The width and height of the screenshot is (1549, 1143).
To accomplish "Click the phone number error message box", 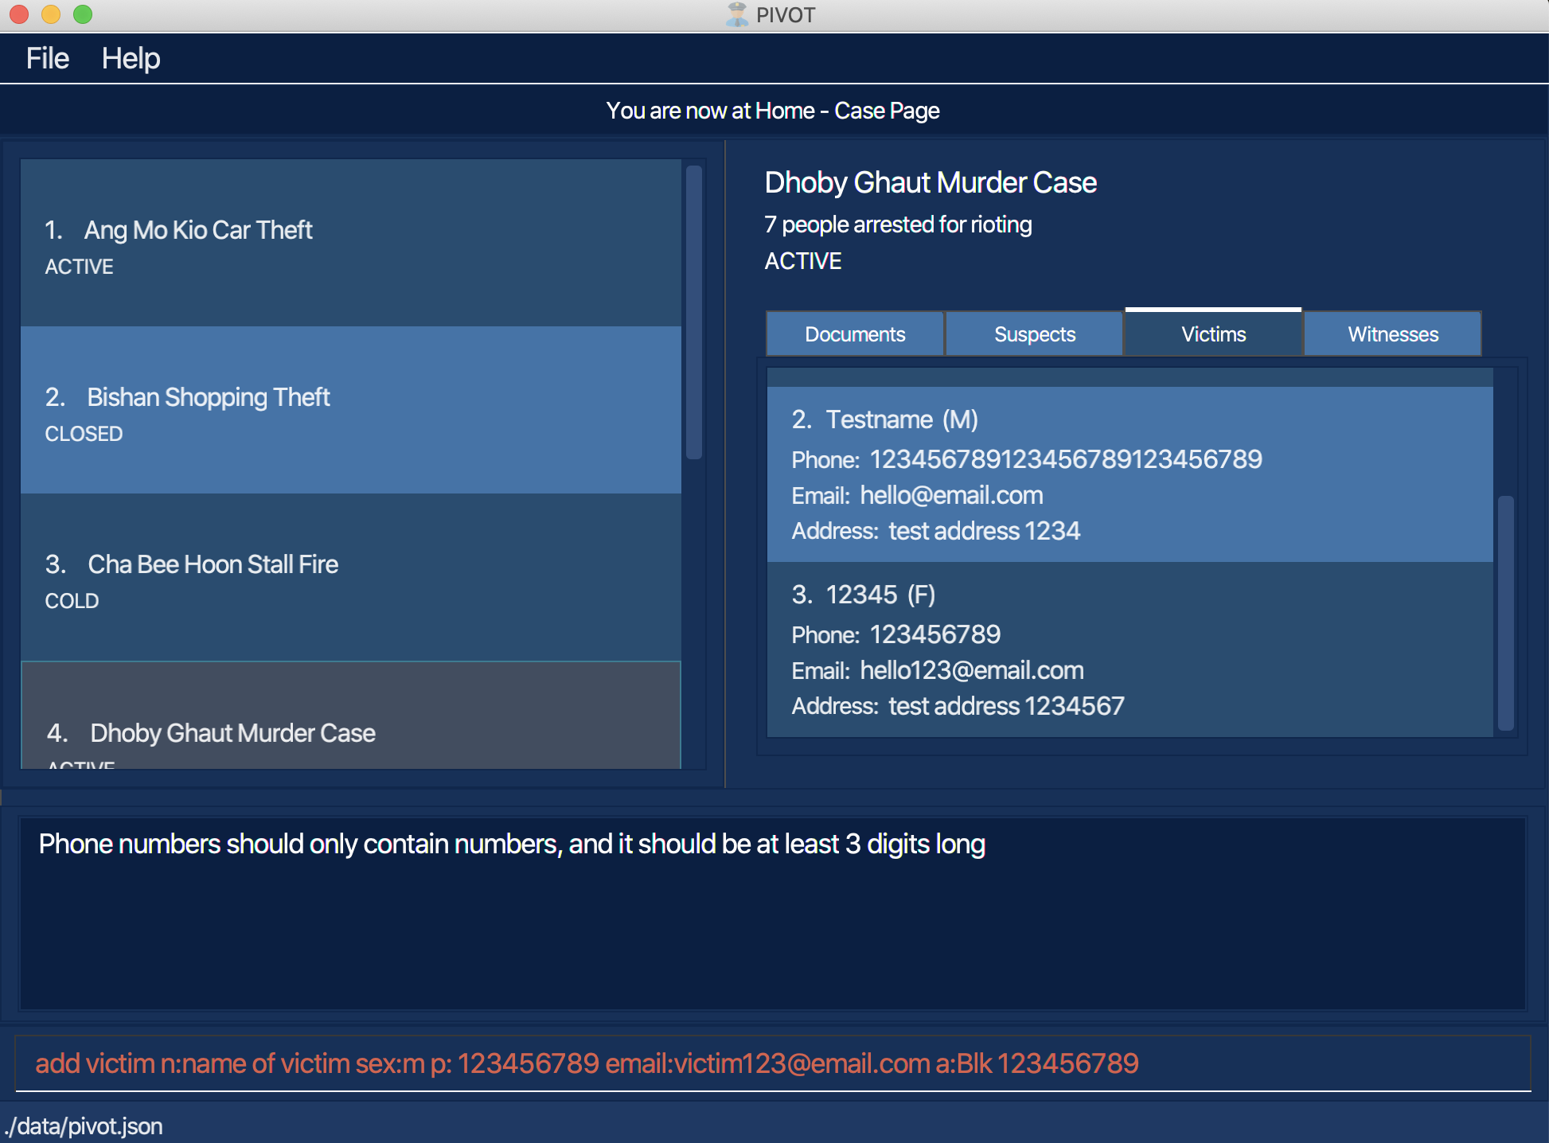I will tap(772, 914).
